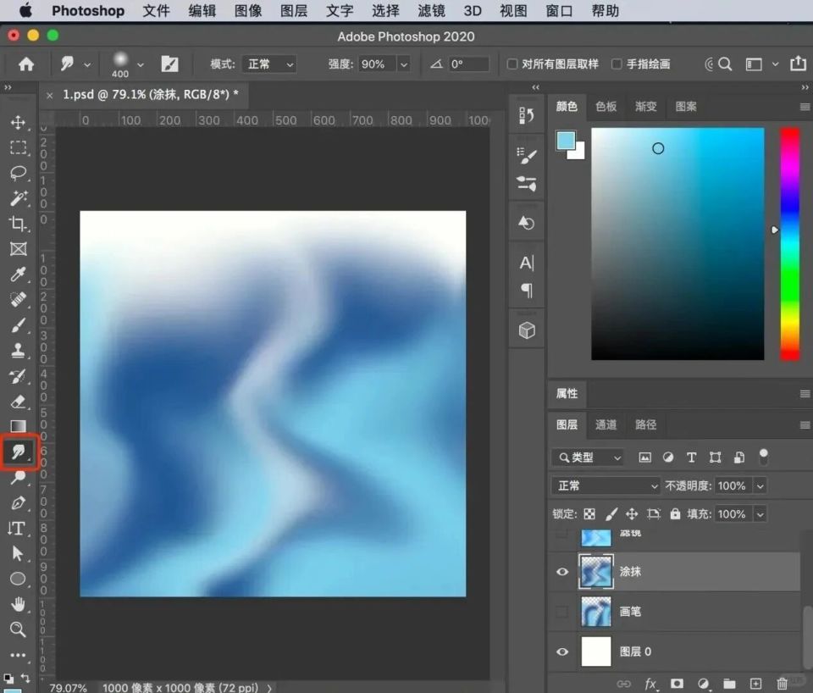Click the delete layer trash icon
The width and height of the screenshot is (813, 693).
[x=783, y=684]
